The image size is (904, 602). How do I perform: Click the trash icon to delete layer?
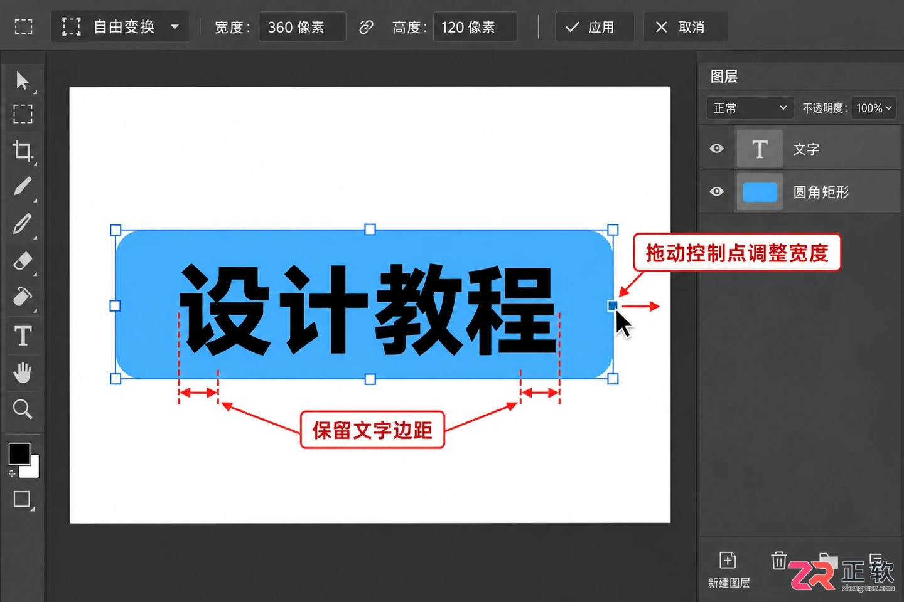(779, 560)
